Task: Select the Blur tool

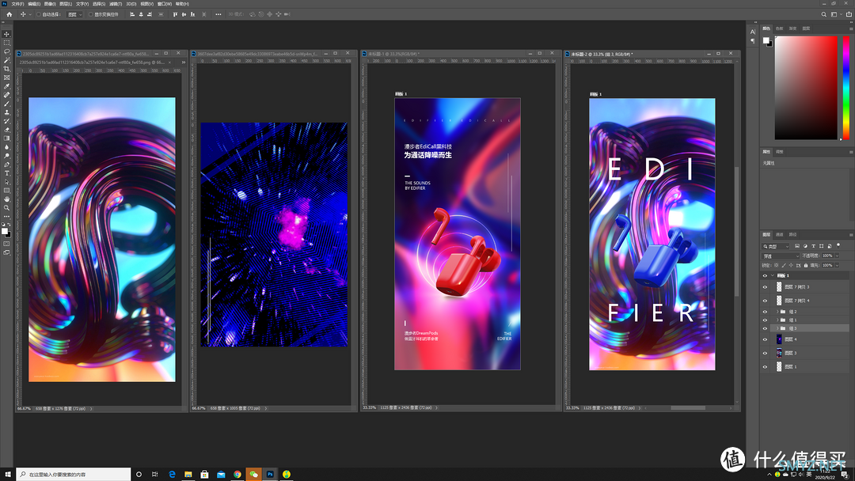Action: coord(6,147)
